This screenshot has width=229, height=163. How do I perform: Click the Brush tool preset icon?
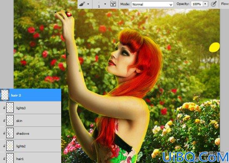(82, 4)
